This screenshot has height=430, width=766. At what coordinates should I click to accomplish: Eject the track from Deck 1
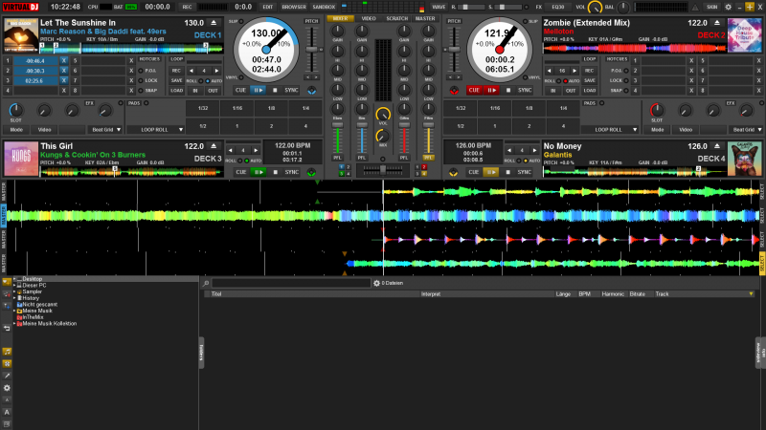tap(214, 23)
